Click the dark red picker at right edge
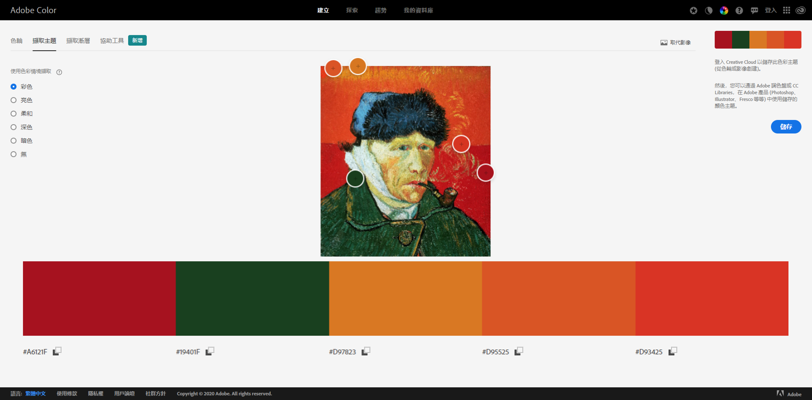812x400 pixels. [486, 173]
